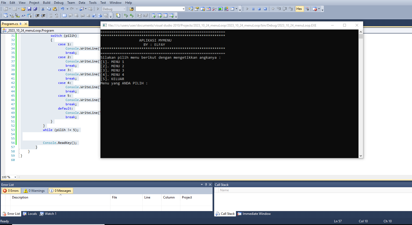Click the Description column header
The image size is (412, 225).
(x=20, y=197)
